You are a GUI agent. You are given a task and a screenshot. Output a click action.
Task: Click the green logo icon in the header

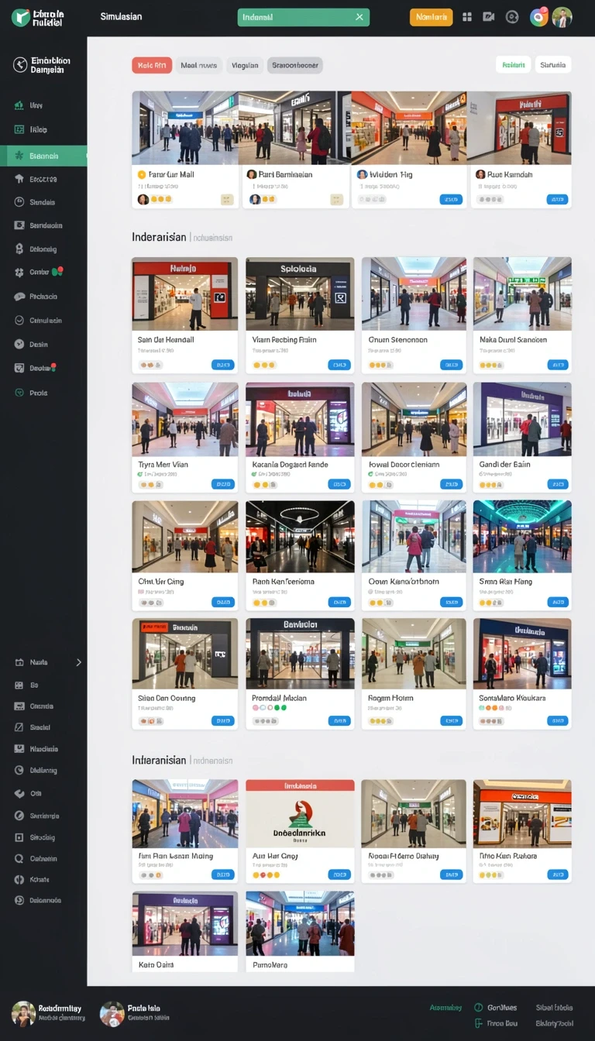(21, 17)
